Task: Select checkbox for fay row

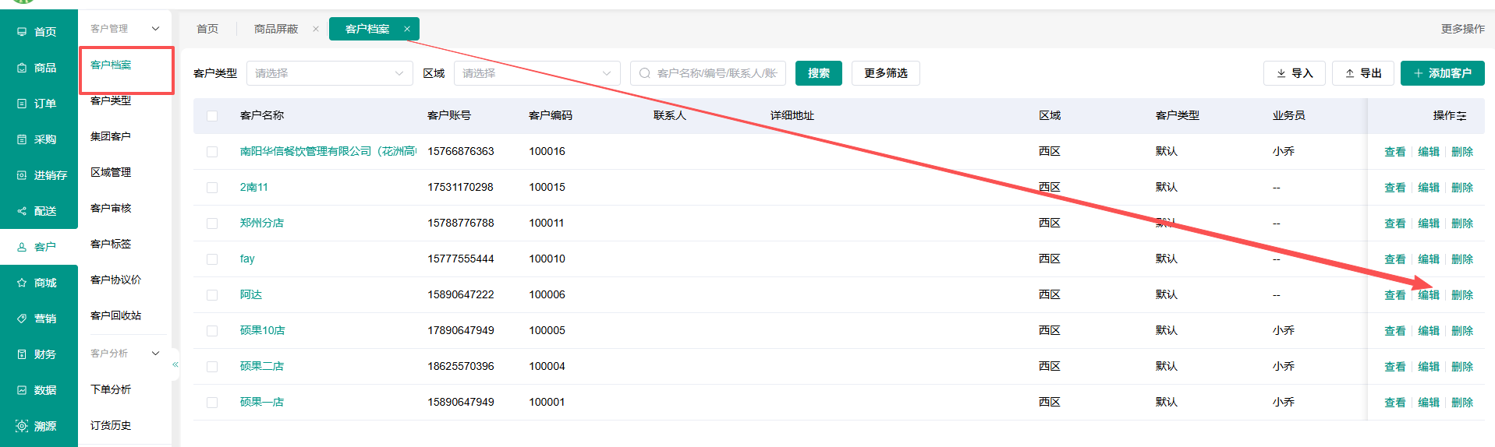Action: 212,259
